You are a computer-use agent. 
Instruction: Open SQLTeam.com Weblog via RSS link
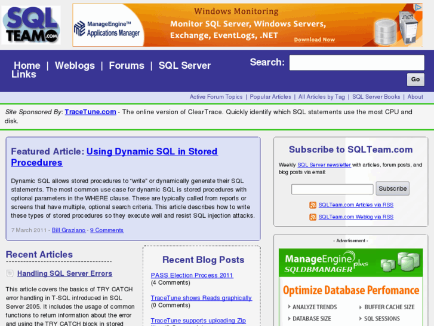(x=356, y=217)
